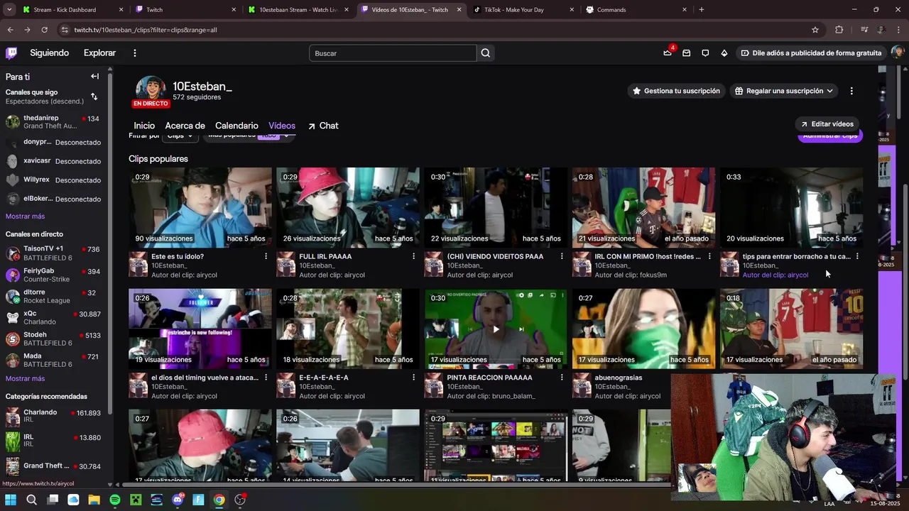The width and height of the screenshot is (909, 511).
Task: Open options for el dios del timing clip
Action: pyautogui.click(x=266, y=378)
